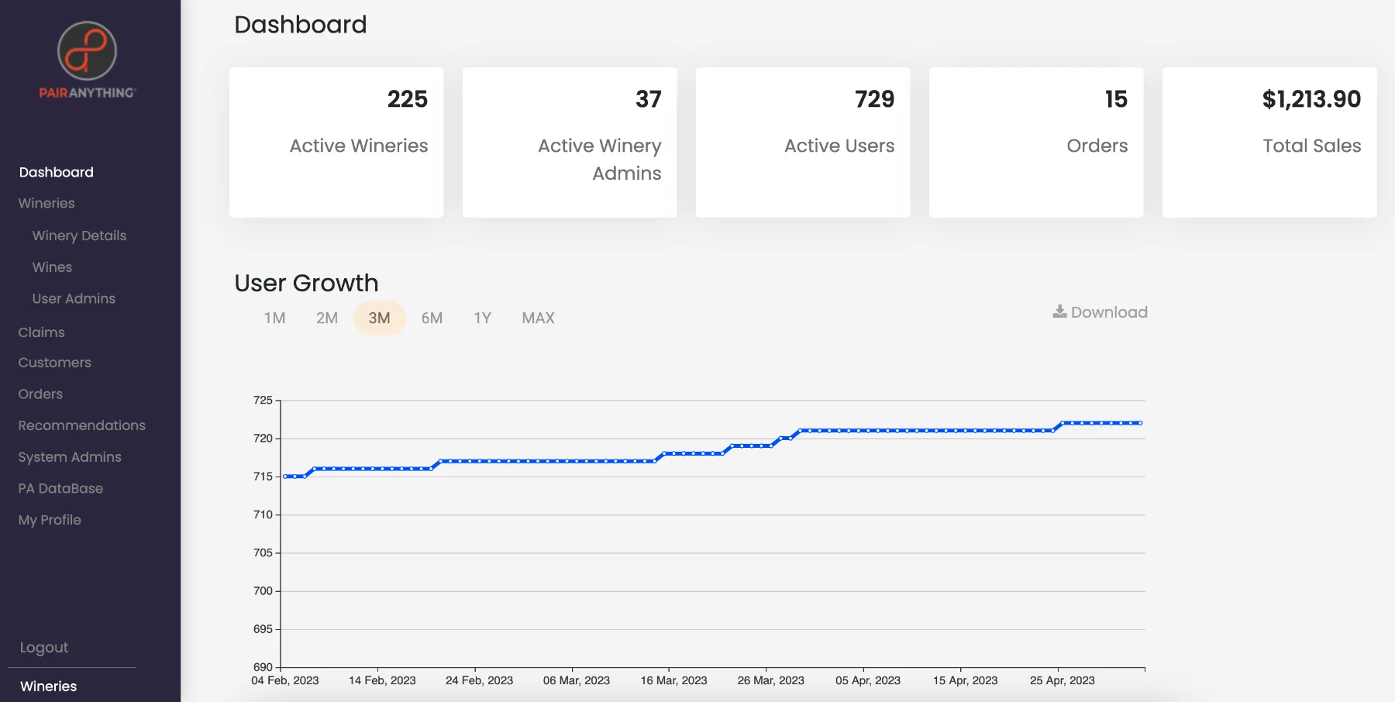This screenshot has width=1395, height=702.
Task: Download the User Growth chart
Action: [1100, 312]
